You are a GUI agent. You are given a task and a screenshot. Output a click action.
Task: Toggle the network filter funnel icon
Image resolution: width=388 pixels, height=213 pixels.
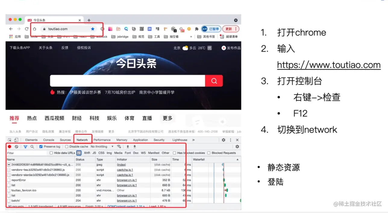click(x=25, y=147)
